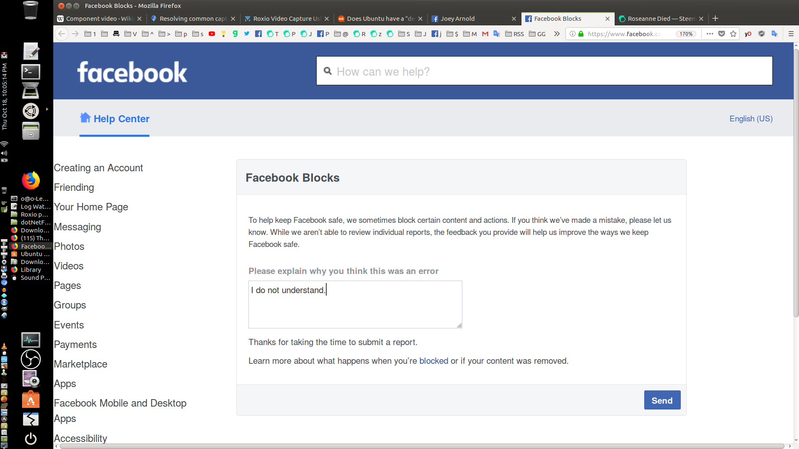Open the Groups help topic
Screen dimensions: 799x449
(x=69, y=305)
